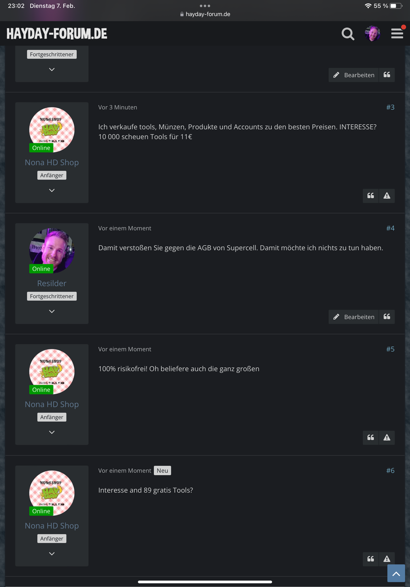Tap the HAYDAY-FORUM.DE site logo
The image size is (410, 587).
[57, 34]
